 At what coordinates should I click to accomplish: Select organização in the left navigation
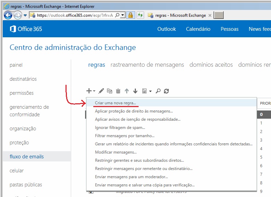tap(23, 129)
